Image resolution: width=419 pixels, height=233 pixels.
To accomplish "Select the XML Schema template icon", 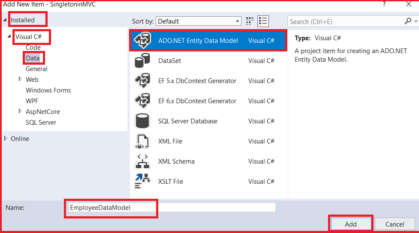I will click(x=142, y=161).
